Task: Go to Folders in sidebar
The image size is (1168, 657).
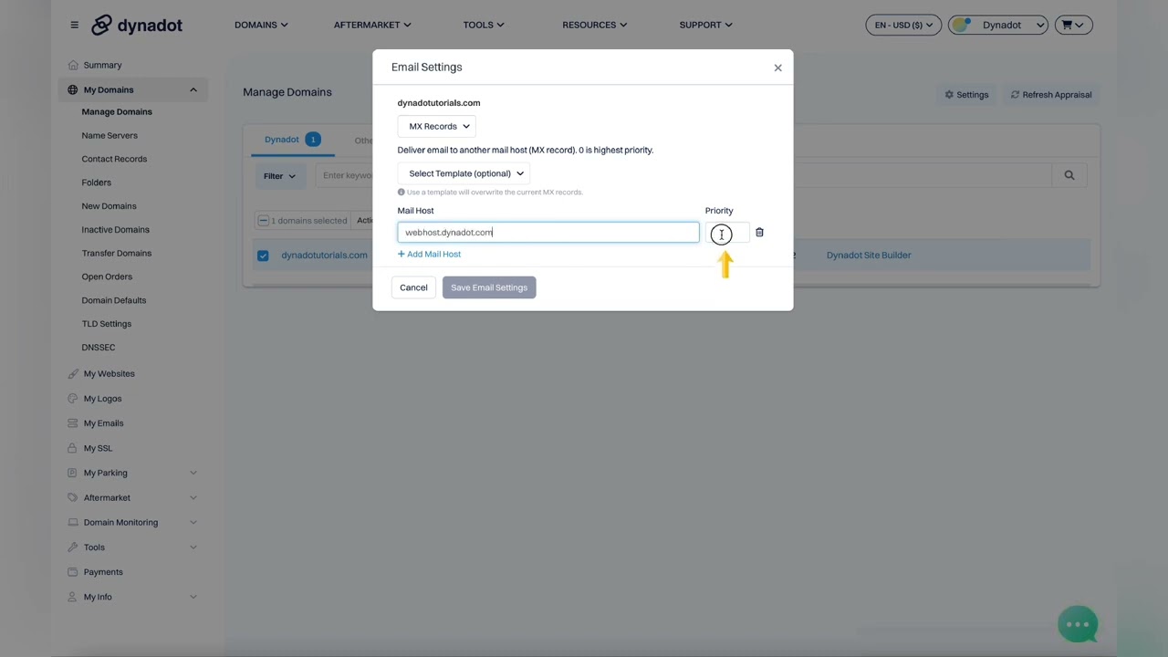Action: coord(96,182)
